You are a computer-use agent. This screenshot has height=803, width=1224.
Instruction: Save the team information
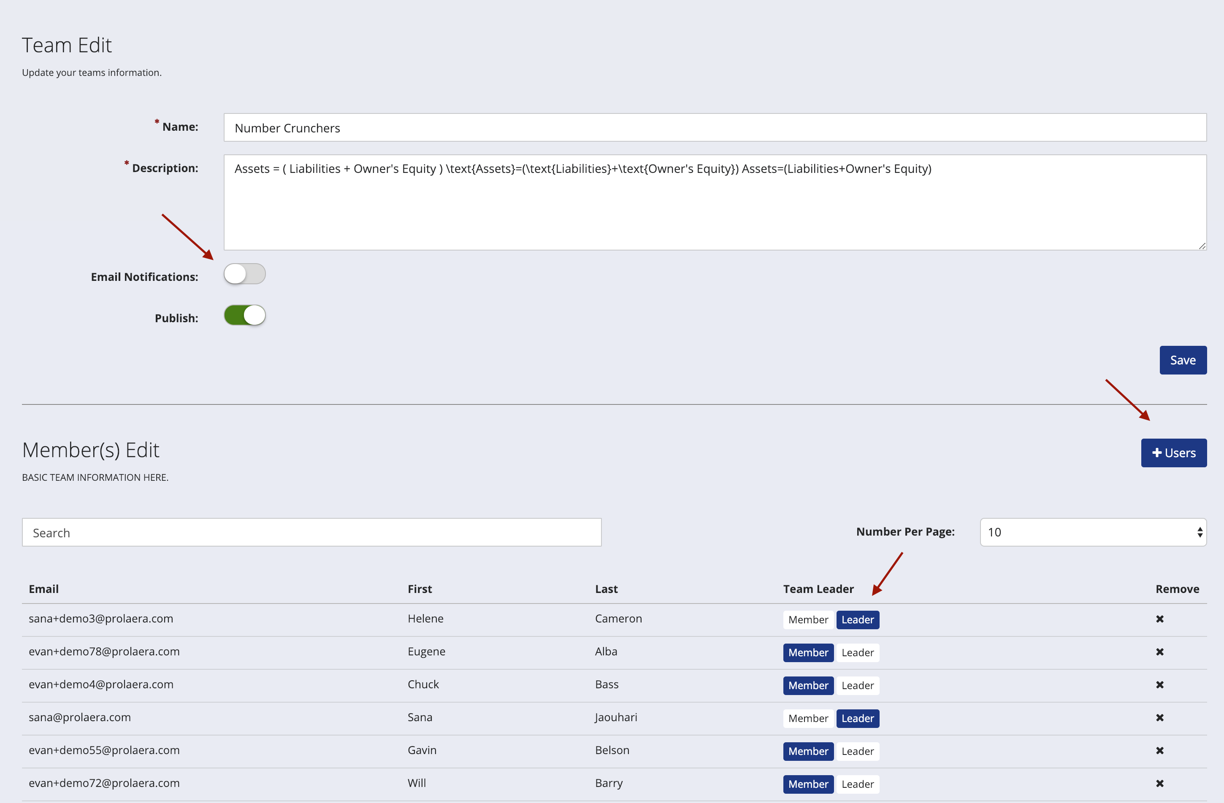coord(1183,360)
